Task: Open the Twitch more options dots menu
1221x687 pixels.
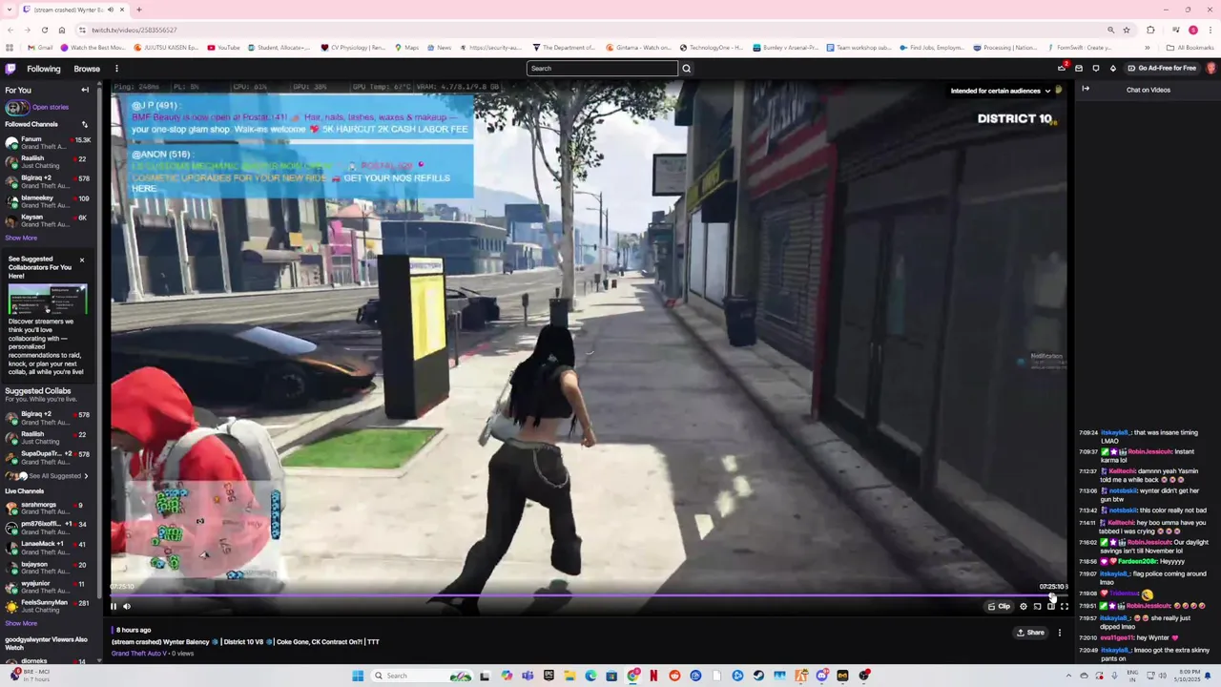Action: point(116,69)
